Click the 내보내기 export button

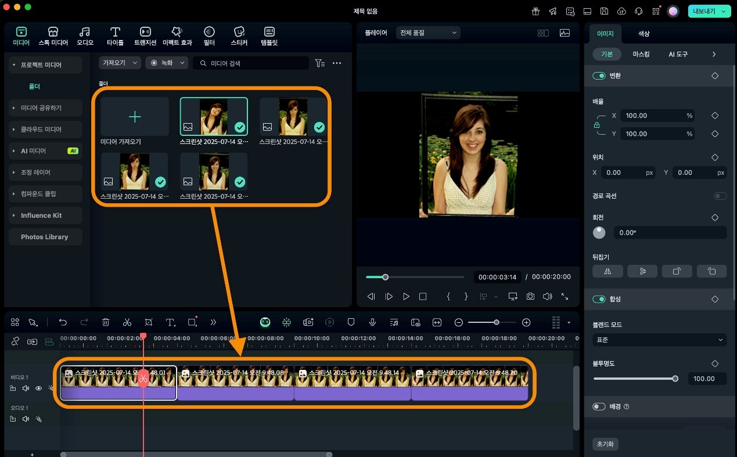(x=709, y=11)
